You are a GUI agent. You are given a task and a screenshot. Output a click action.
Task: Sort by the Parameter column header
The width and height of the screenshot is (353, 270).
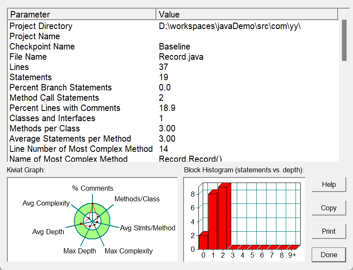[x=82, y=15]
